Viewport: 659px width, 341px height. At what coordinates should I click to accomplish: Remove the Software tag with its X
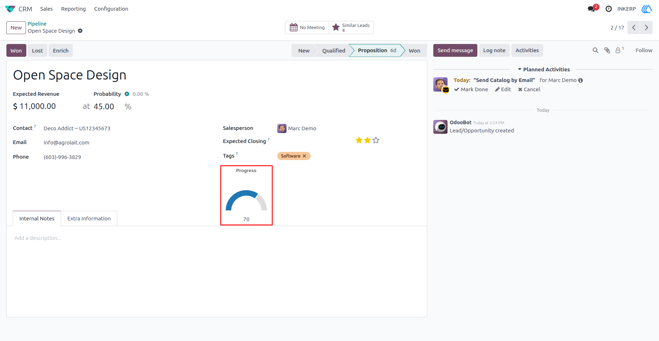pos(304,156)
